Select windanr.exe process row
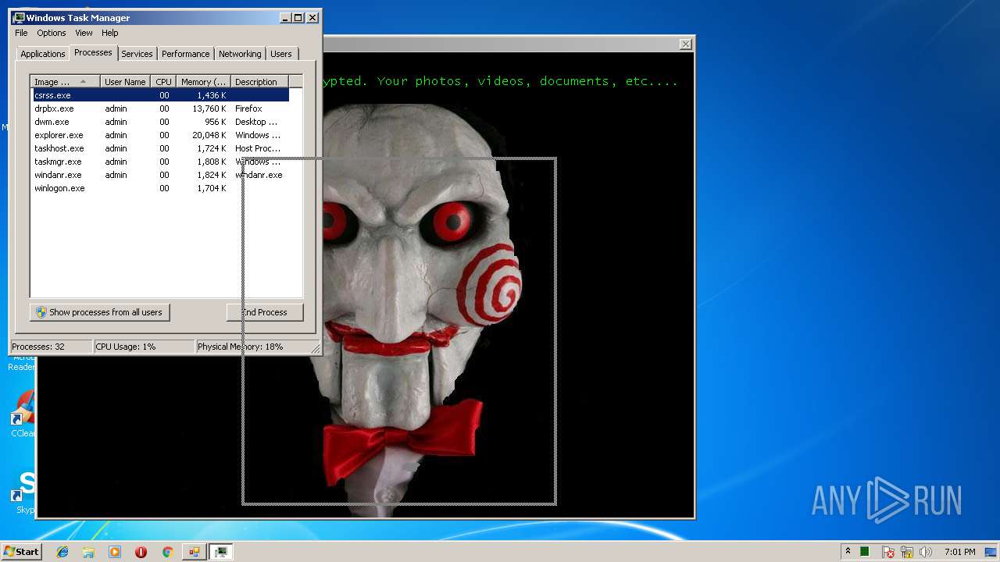 point(160,175)
